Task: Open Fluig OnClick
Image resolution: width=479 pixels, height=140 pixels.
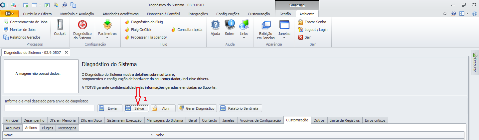Action: [x=138, y=30]
